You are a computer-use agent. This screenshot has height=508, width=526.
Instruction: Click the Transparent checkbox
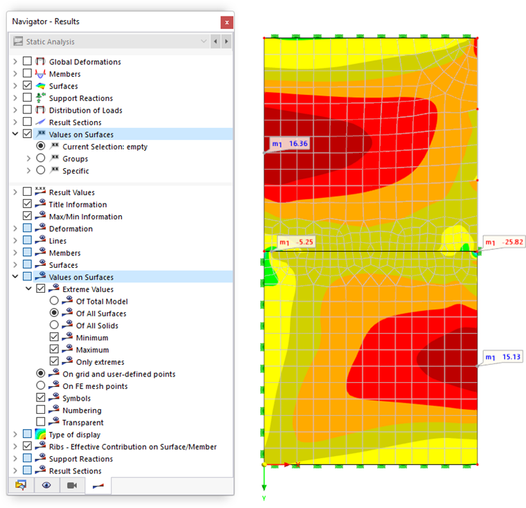point(41,421)
